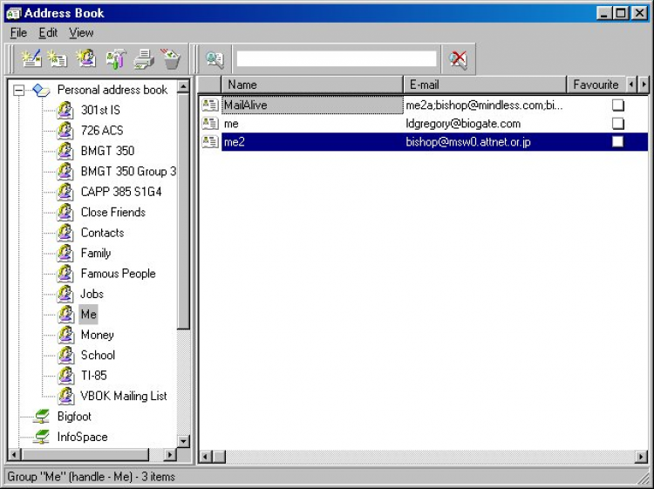Click the ldgregory@biogate.com e-mail cell

tap(463, 124)
